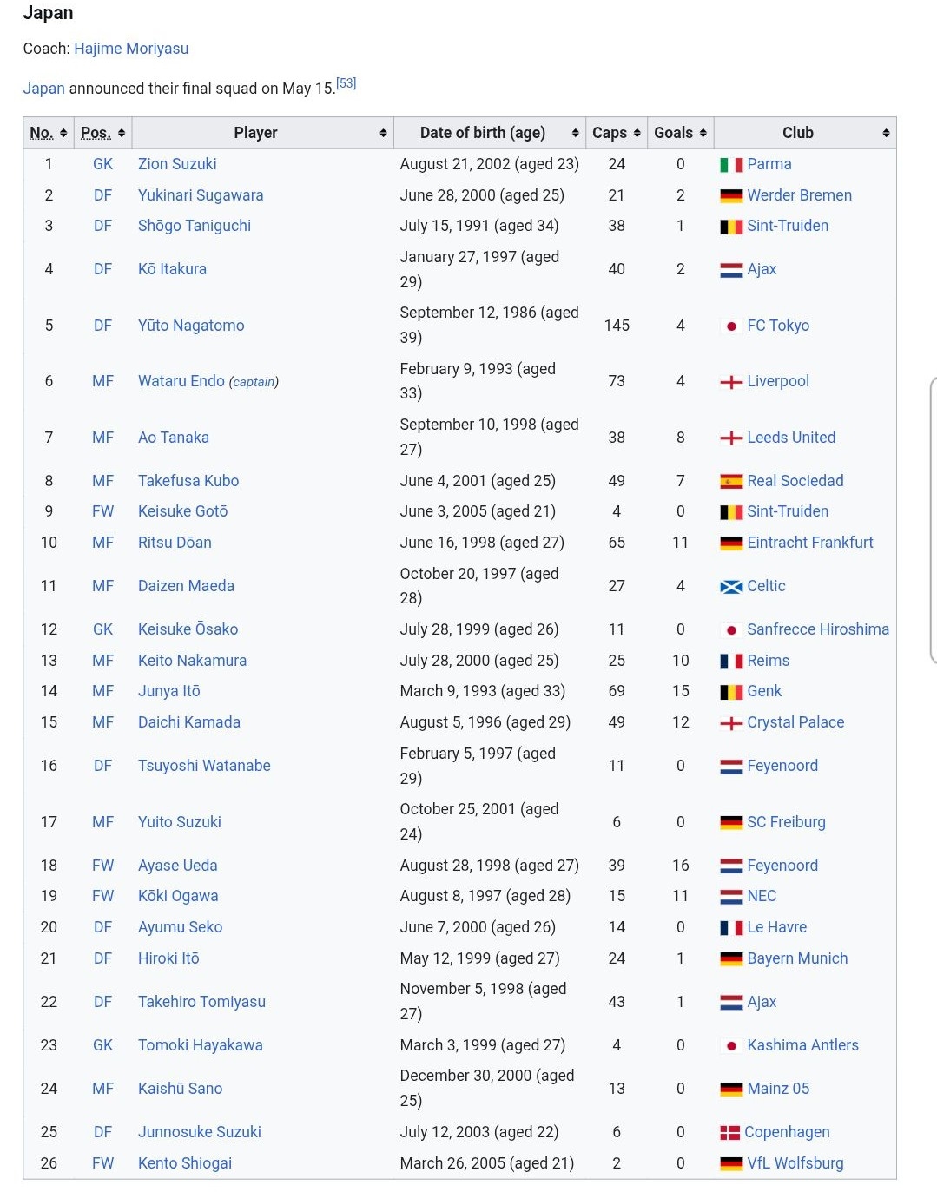The height and width of the screenshot is (1192, 937).
Task: Click the page scrollbar handle at right edge
Action: point(933,520)
